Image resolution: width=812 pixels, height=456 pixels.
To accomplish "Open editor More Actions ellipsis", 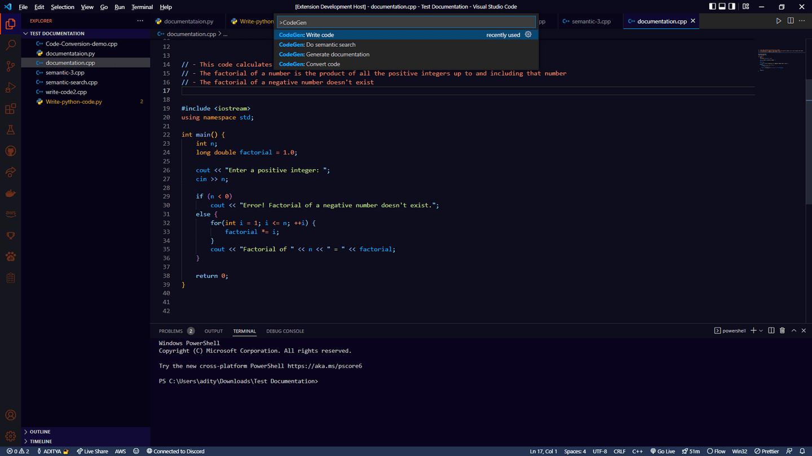I will pos(802,21).
